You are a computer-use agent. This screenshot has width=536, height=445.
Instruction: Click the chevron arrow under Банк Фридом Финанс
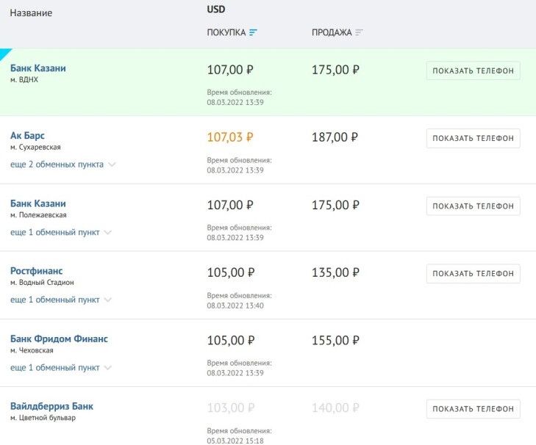pos(107,368)
